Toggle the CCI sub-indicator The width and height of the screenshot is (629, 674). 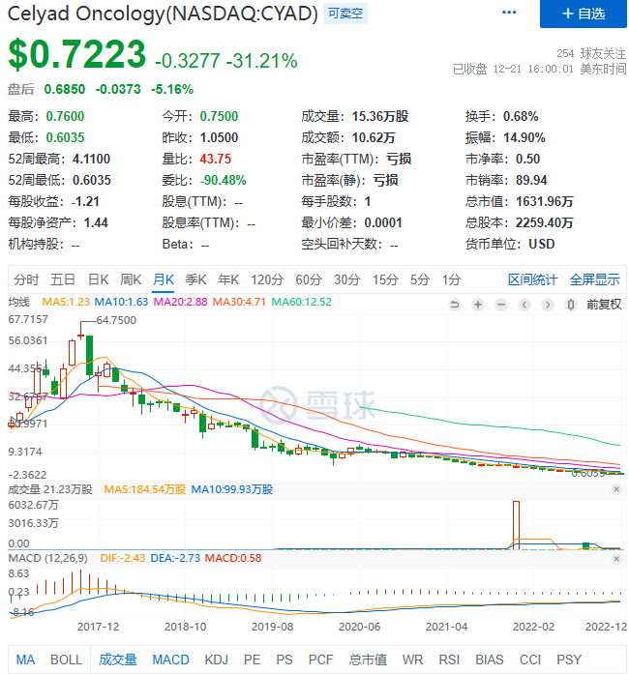tap(530, 659)
